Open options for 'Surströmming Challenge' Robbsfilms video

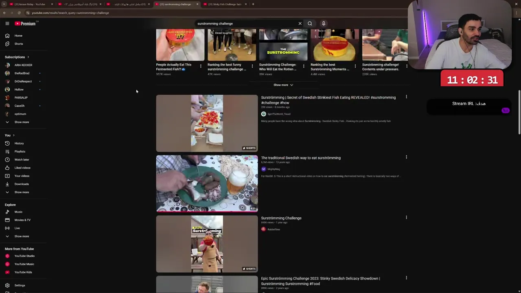(406, 217)
